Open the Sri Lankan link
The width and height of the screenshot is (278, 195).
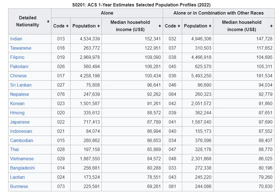pos(21,85)
